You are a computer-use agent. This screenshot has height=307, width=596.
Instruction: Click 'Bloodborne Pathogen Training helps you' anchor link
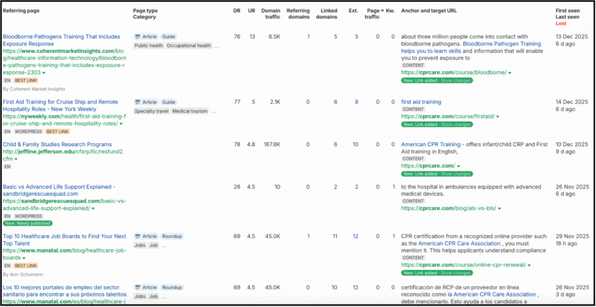(471, 48)
